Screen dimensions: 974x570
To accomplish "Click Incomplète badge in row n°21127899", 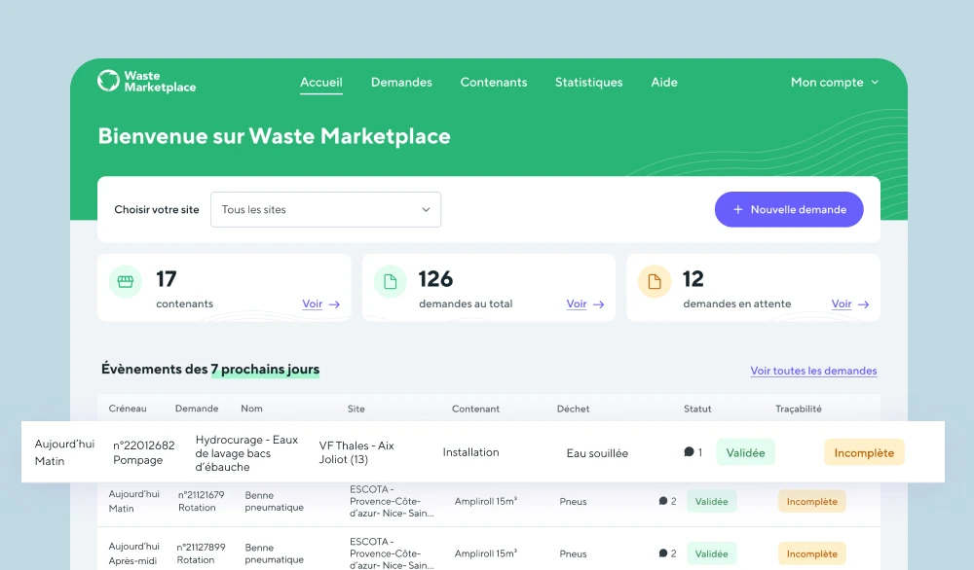I will (812, 553).
